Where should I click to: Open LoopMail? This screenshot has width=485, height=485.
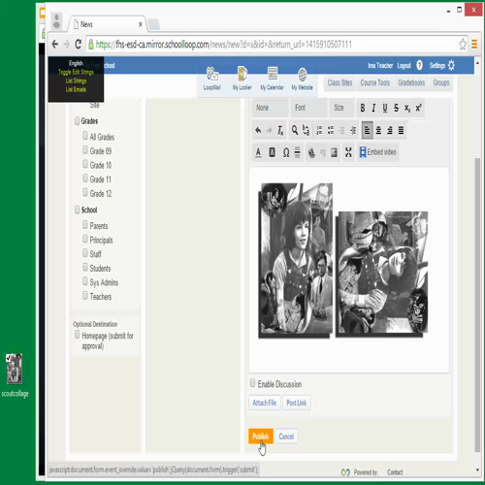(212, 80)
